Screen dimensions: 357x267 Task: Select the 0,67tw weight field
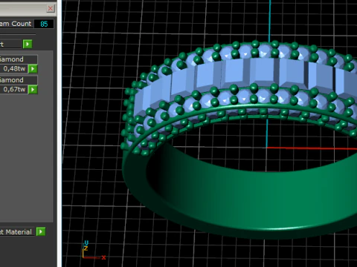coord(13,90)
